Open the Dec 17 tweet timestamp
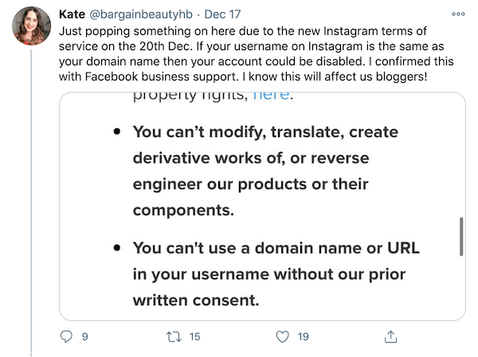The width and height of the screenshot is (478, 357). (222, 14)
